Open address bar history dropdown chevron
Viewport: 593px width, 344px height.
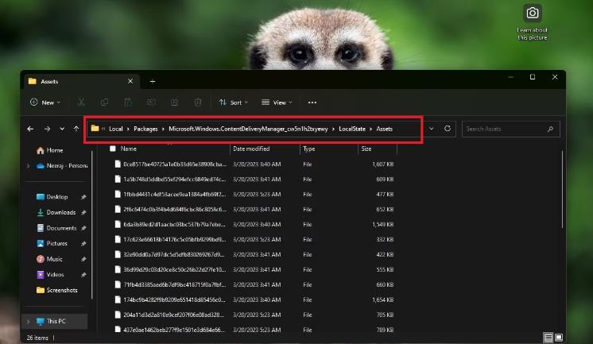431,129
